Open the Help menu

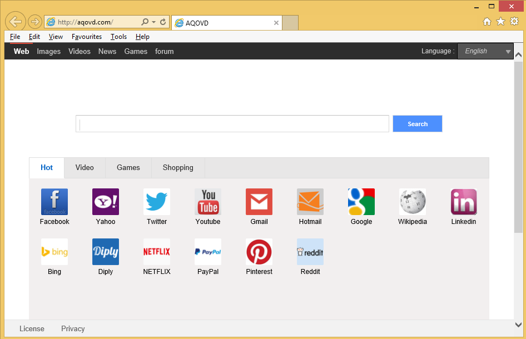[x=142, y=37]
